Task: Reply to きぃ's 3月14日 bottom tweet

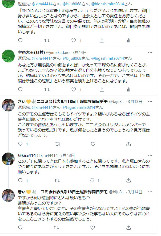Action: point(21,228)
